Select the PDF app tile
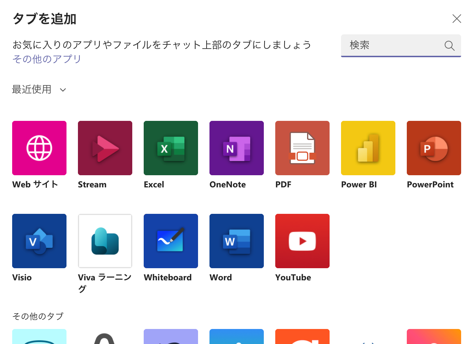 [302, 148]
